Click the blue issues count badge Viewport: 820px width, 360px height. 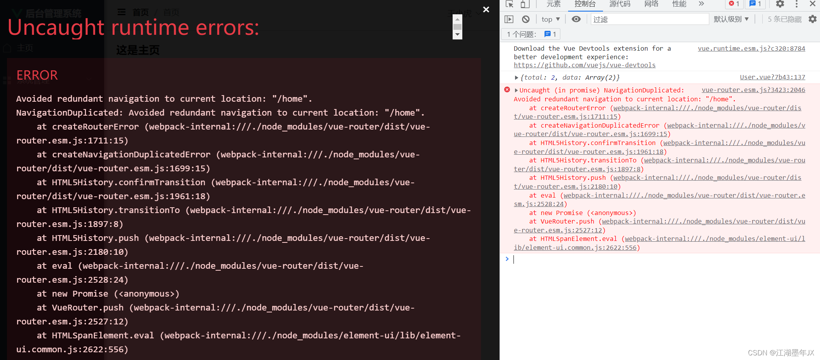[x=755, y=4]
